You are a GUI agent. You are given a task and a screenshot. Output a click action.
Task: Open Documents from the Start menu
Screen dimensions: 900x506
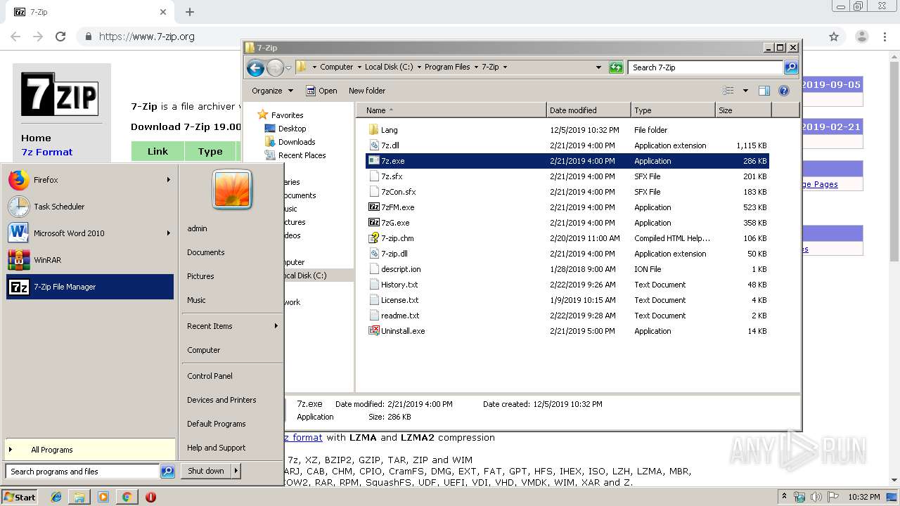205,252
